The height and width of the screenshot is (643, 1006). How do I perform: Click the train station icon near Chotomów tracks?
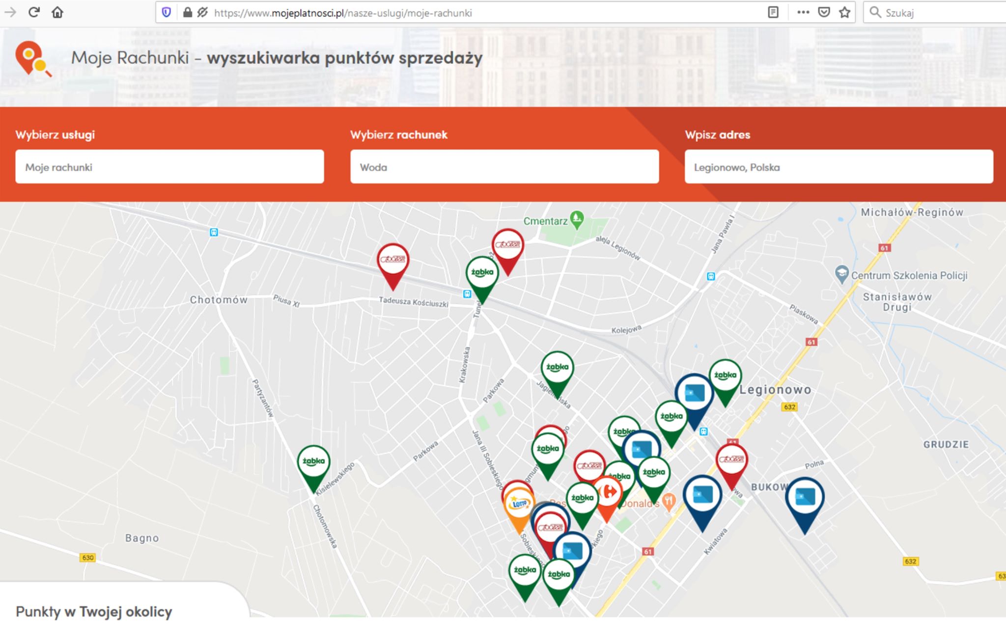click(x=214, y=232)
